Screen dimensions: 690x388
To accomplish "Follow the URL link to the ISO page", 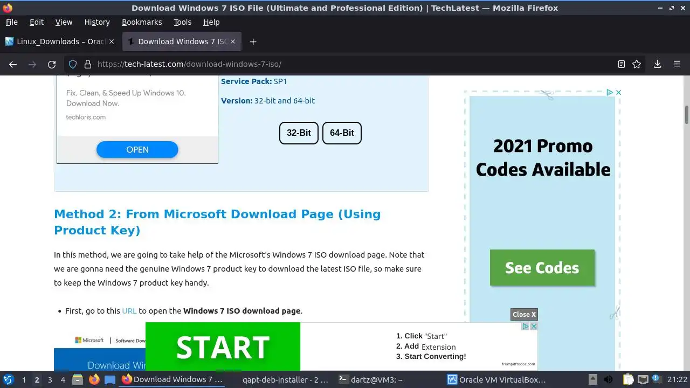I will pyautogui.click(x=129, y=311).
